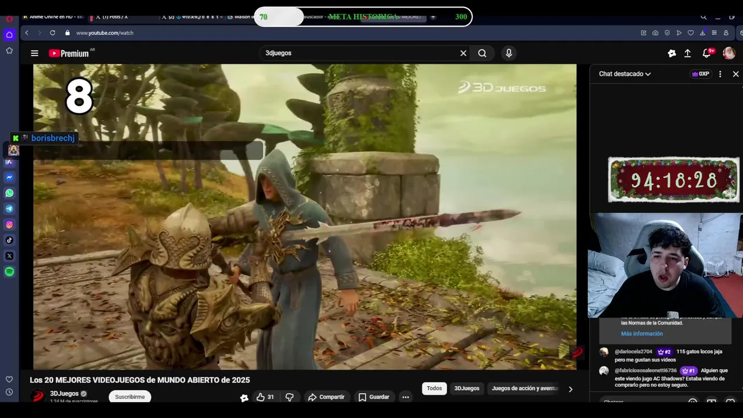Start voice search with microphone
The height and width of the screenshot is (418, 743).
point(508,53)
